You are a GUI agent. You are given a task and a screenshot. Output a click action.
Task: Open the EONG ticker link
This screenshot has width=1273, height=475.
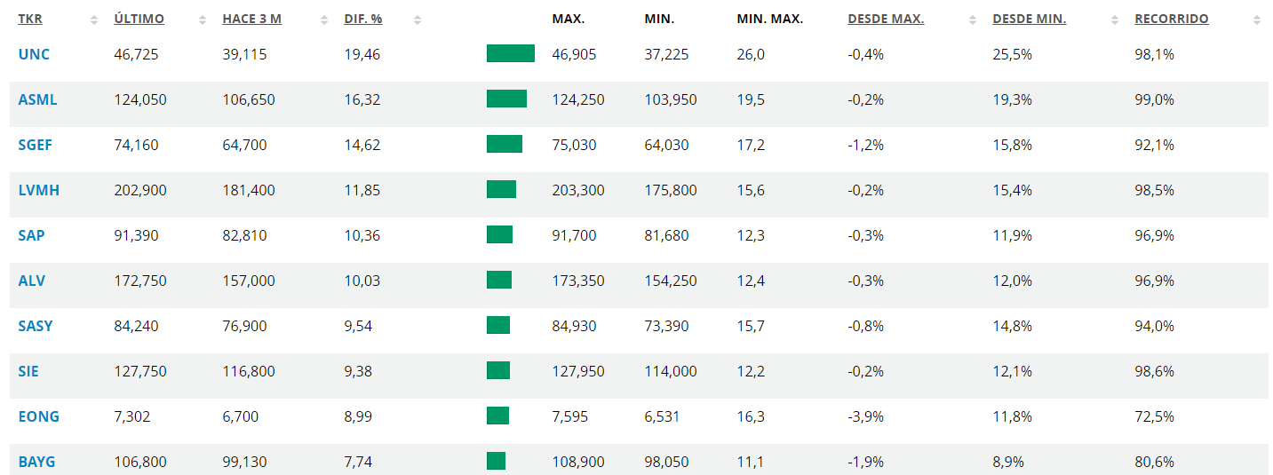(38, 416)
